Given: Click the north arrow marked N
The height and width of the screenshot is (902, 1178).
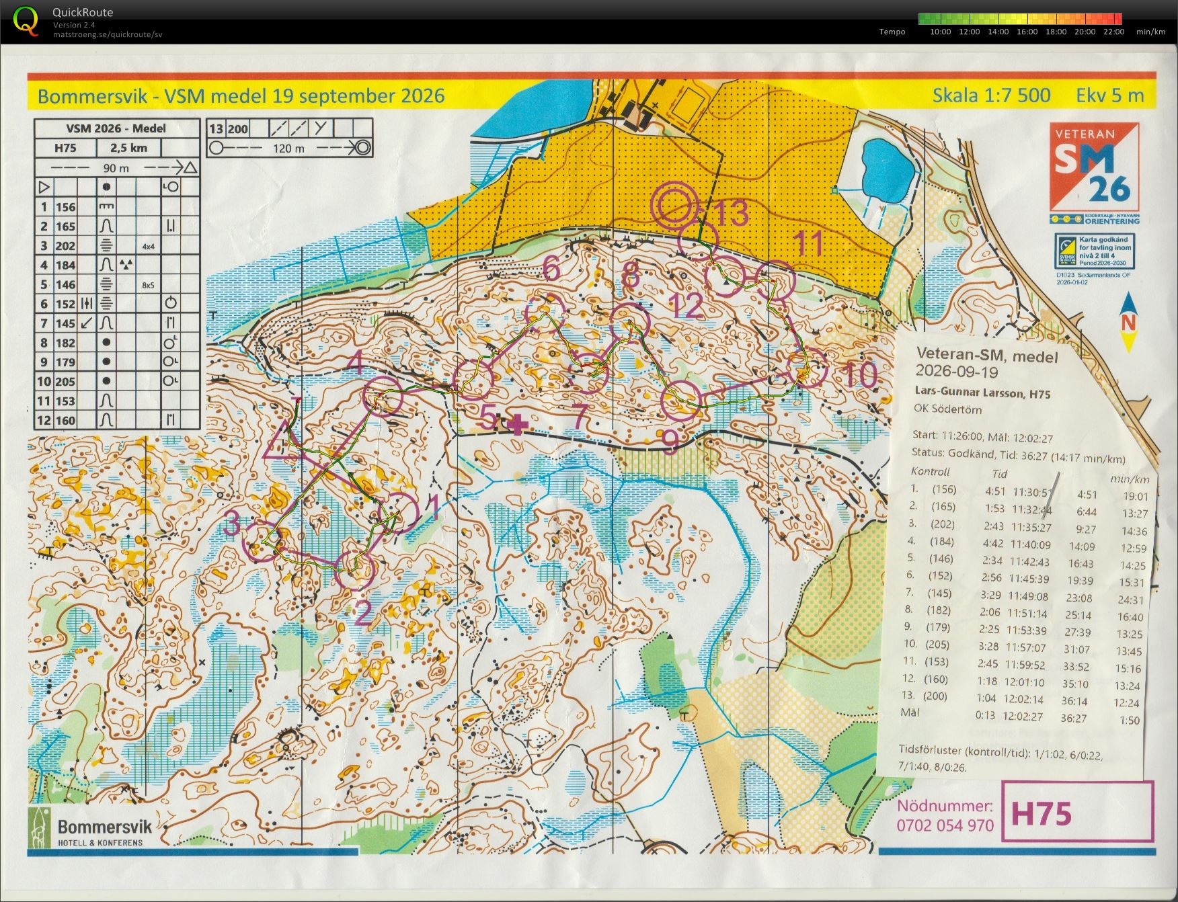Looking at the screenshot, I should click(x=1128, y=323).
